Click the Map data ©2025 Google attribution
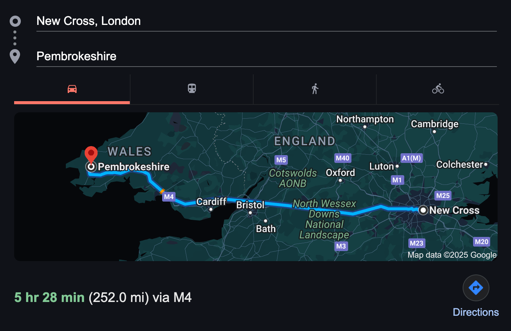Screen dimensions: 511x331 [452, 255]
